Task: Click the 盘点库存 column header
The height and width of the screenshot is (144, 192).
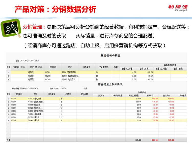Action: (x=166, y=96)
